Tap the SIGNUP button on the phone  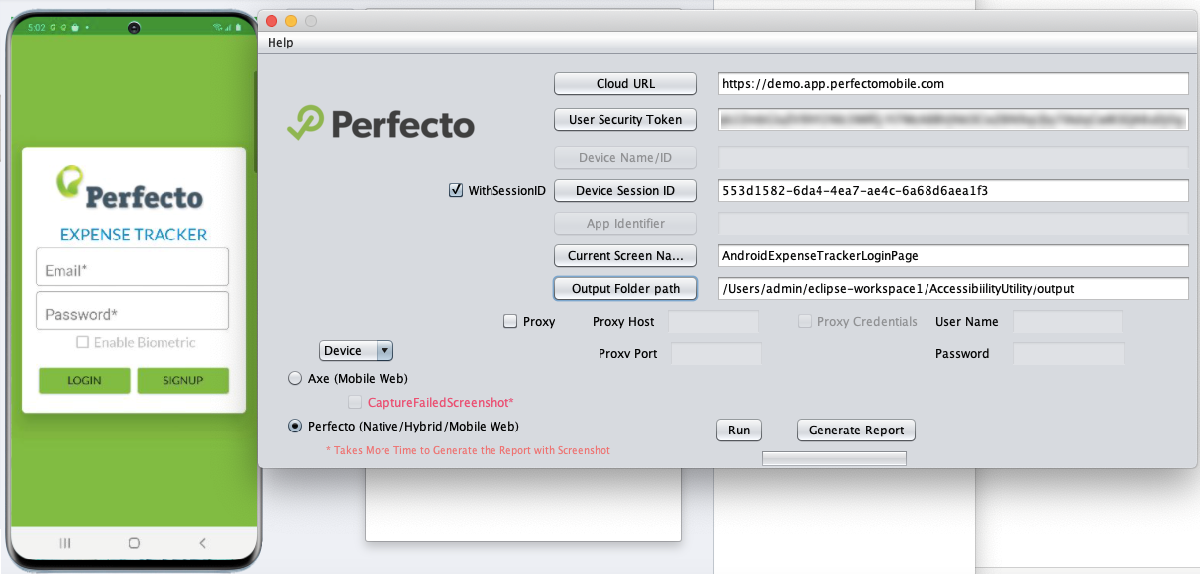[182, 380]
